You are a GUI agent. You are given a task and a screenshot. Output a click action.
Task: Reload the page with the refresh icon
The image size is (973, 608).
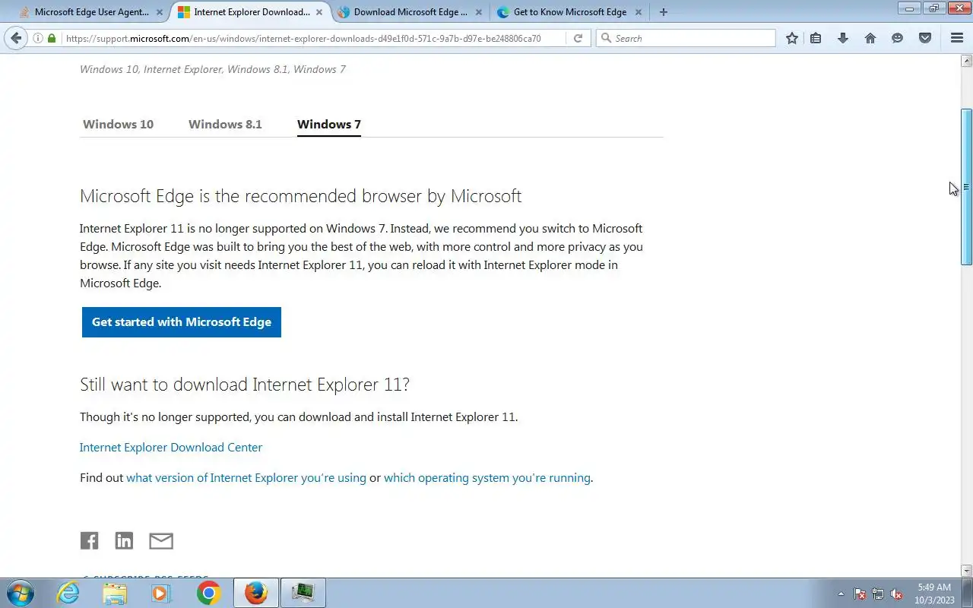[x=578, y=38]
